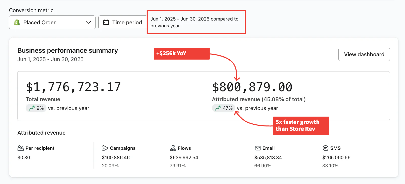The image size is (405, 184).
Task: Select the $800,879.00 attributed revenue value
Action: 252,87
